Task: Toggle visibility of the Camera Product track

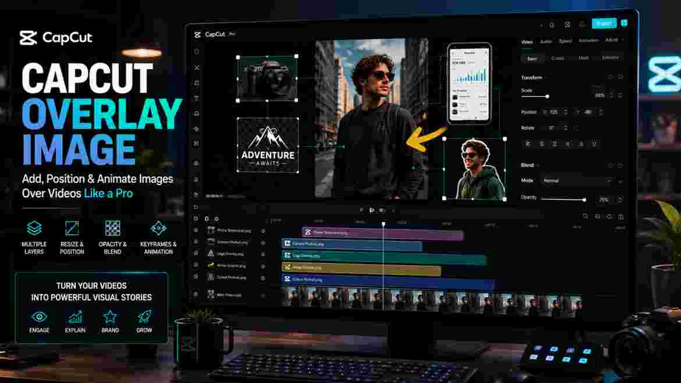Action: tap(263, 243)
